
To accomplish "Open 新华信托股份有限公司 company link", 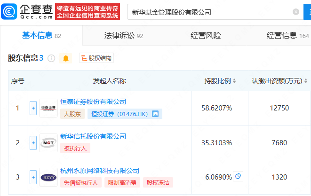I will (93, 136).
